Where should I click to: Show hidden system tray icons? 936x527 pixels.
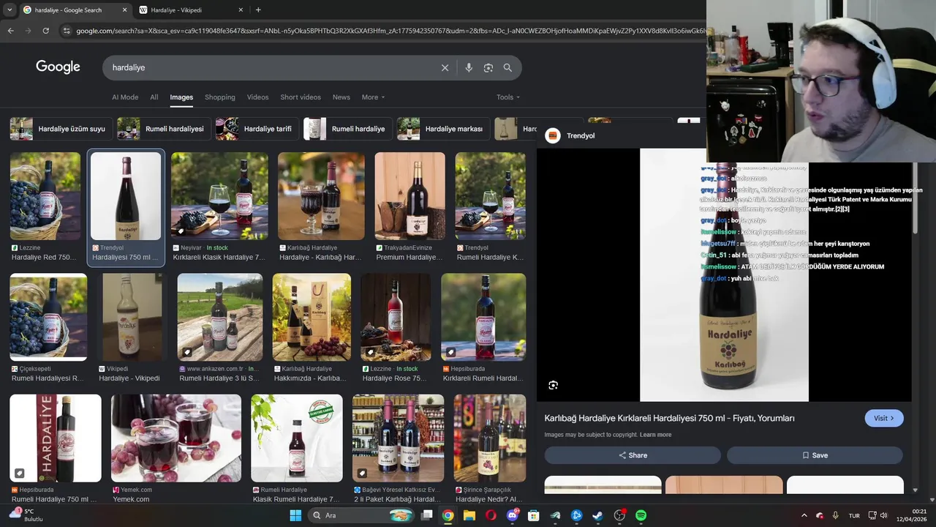click(x=804, y=515)
